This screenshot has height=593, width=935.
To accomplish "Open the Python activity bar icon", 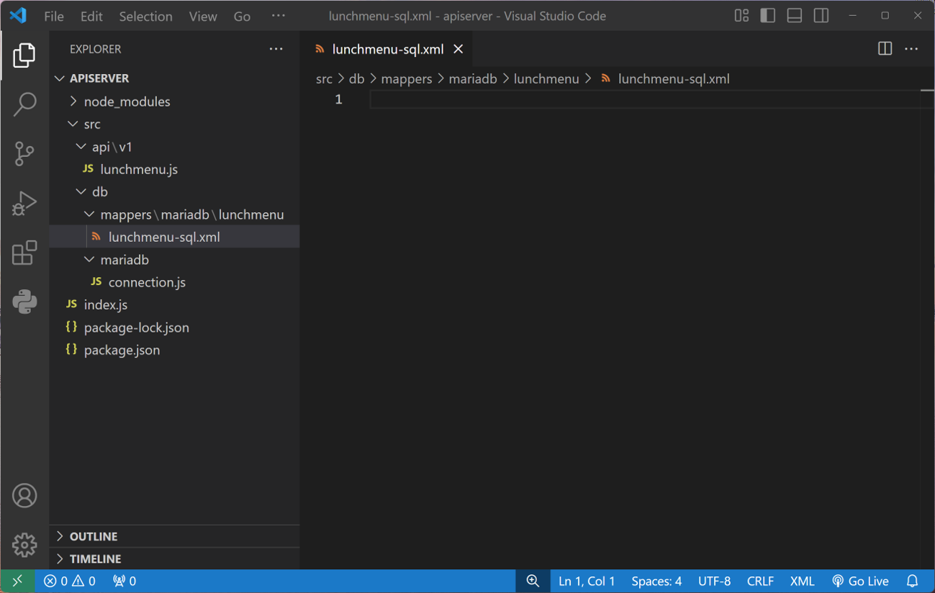I will [24, 302].
